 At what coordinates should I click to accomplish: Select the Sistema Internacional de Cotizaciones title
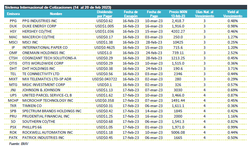pyautogui.click(x=58, y=7)
